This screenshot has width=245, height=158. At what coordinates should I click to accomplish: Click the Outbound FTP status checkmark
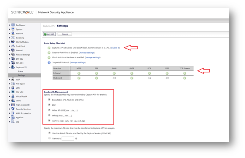(x=96, y=78)
